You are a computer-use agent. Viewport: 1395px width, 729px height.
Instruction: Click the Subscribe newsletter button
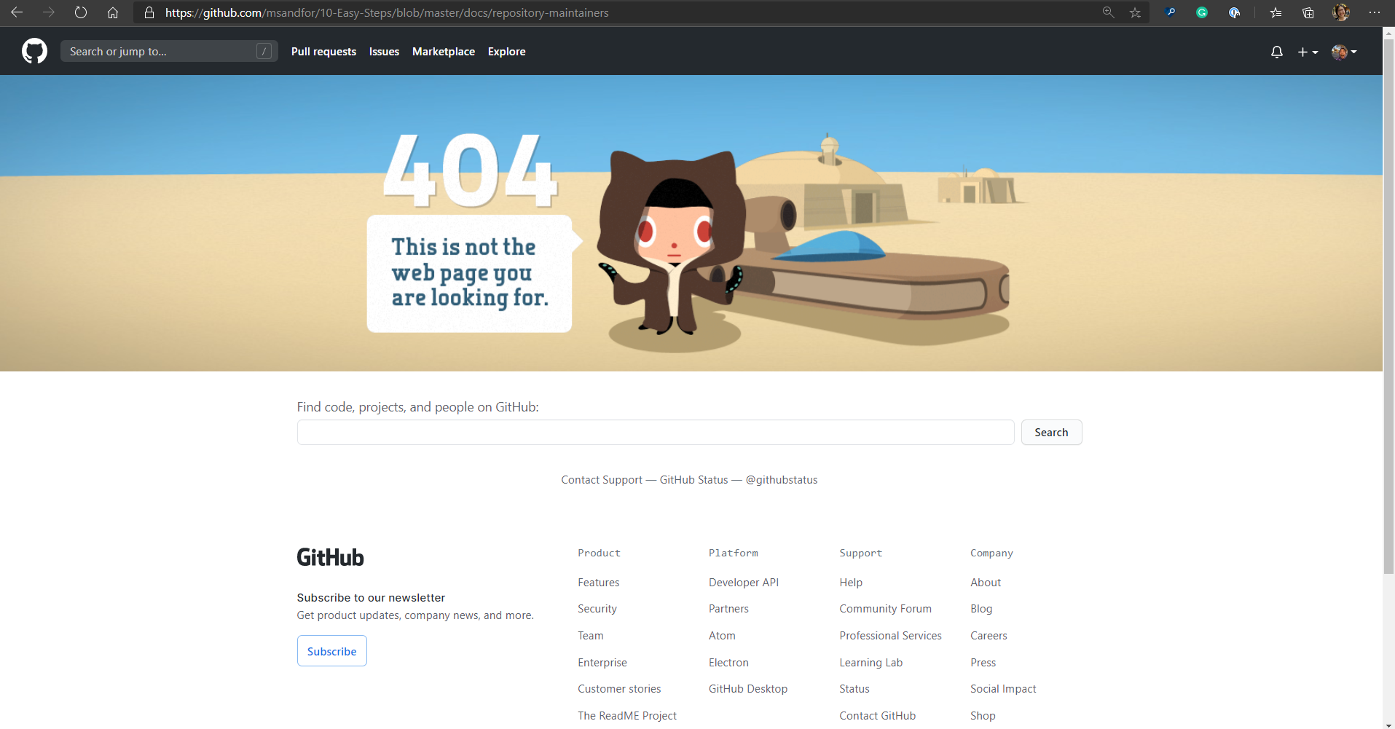(x=331, y=651)
